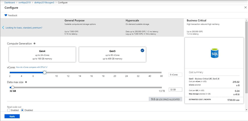Click the Data max size info icon

(x=26, y=82)
